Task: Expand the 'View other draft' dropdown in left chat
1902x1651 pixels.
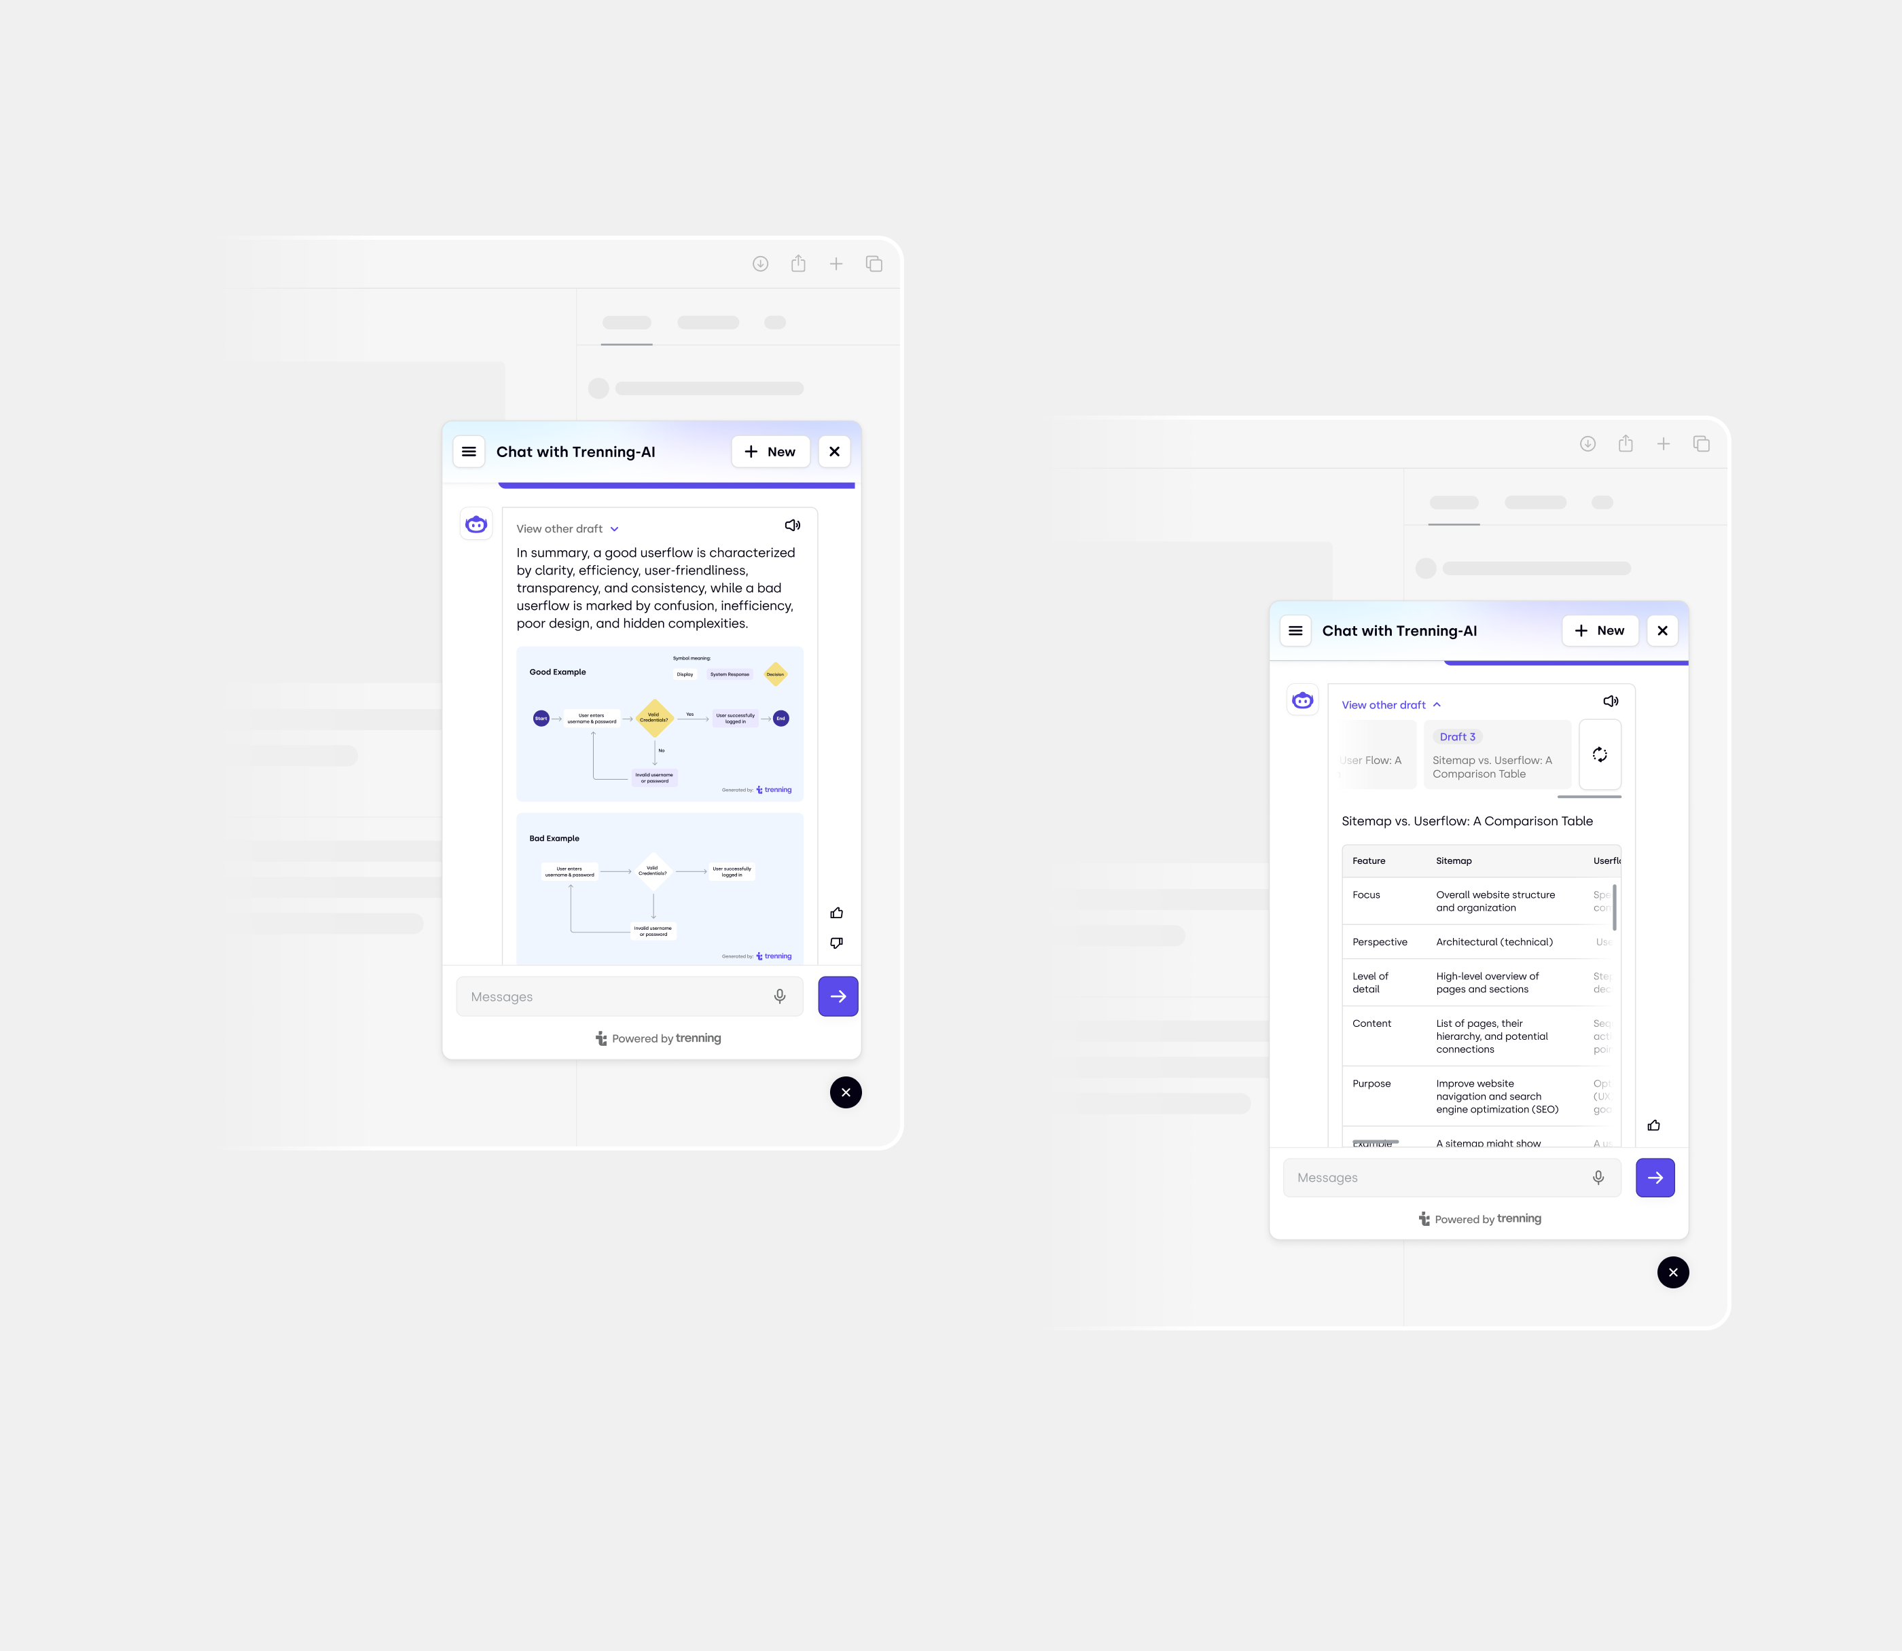Action: (566, 527)
